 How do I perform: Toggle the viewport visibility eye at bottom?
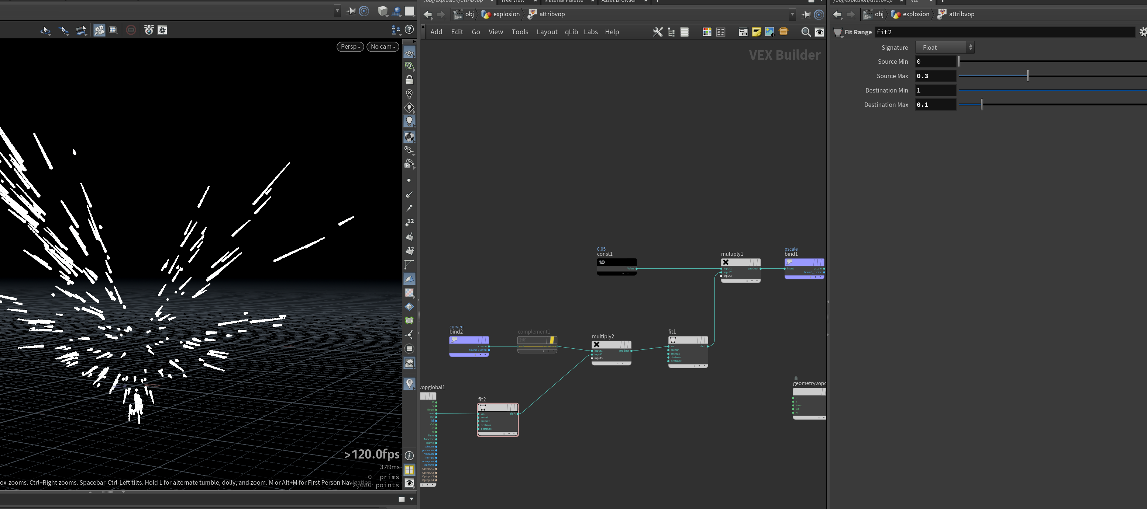[409, 483]
